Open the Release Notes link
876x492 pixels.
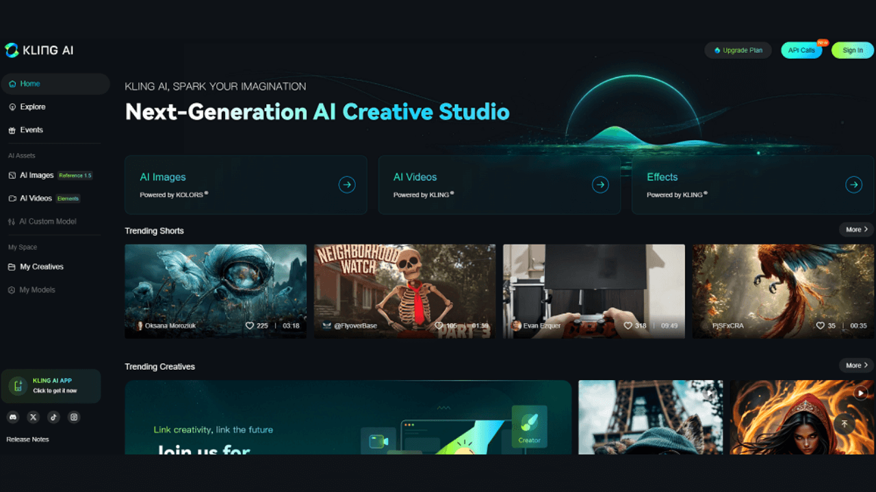coord(28,439)
